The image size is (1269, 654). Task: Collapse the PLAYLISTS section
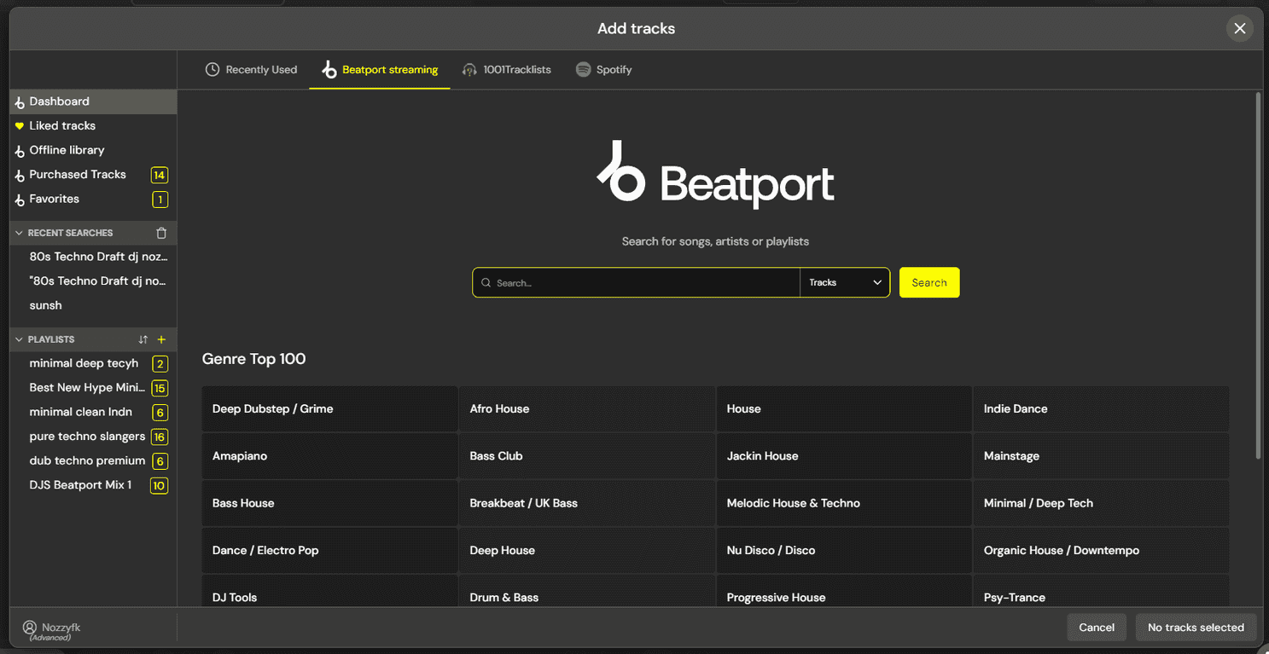coord(19,339)
